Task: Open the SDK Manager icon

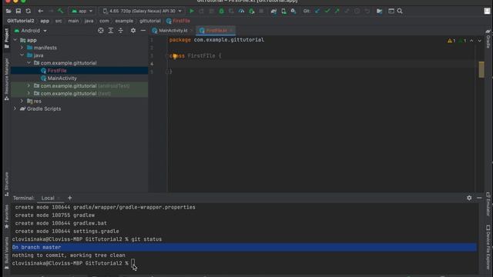Action: coord(293,11)
